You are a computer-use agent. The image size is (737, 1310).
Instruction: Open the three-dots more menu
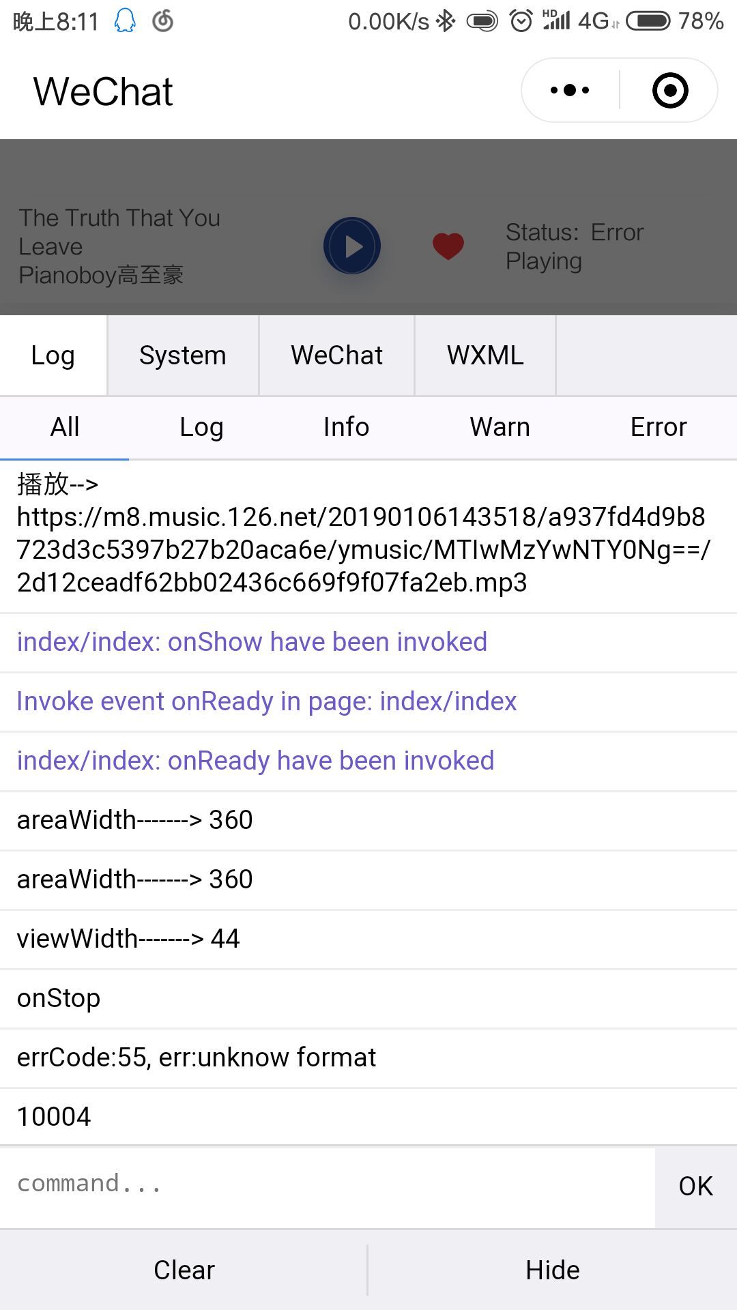click(x=570, y=90)
